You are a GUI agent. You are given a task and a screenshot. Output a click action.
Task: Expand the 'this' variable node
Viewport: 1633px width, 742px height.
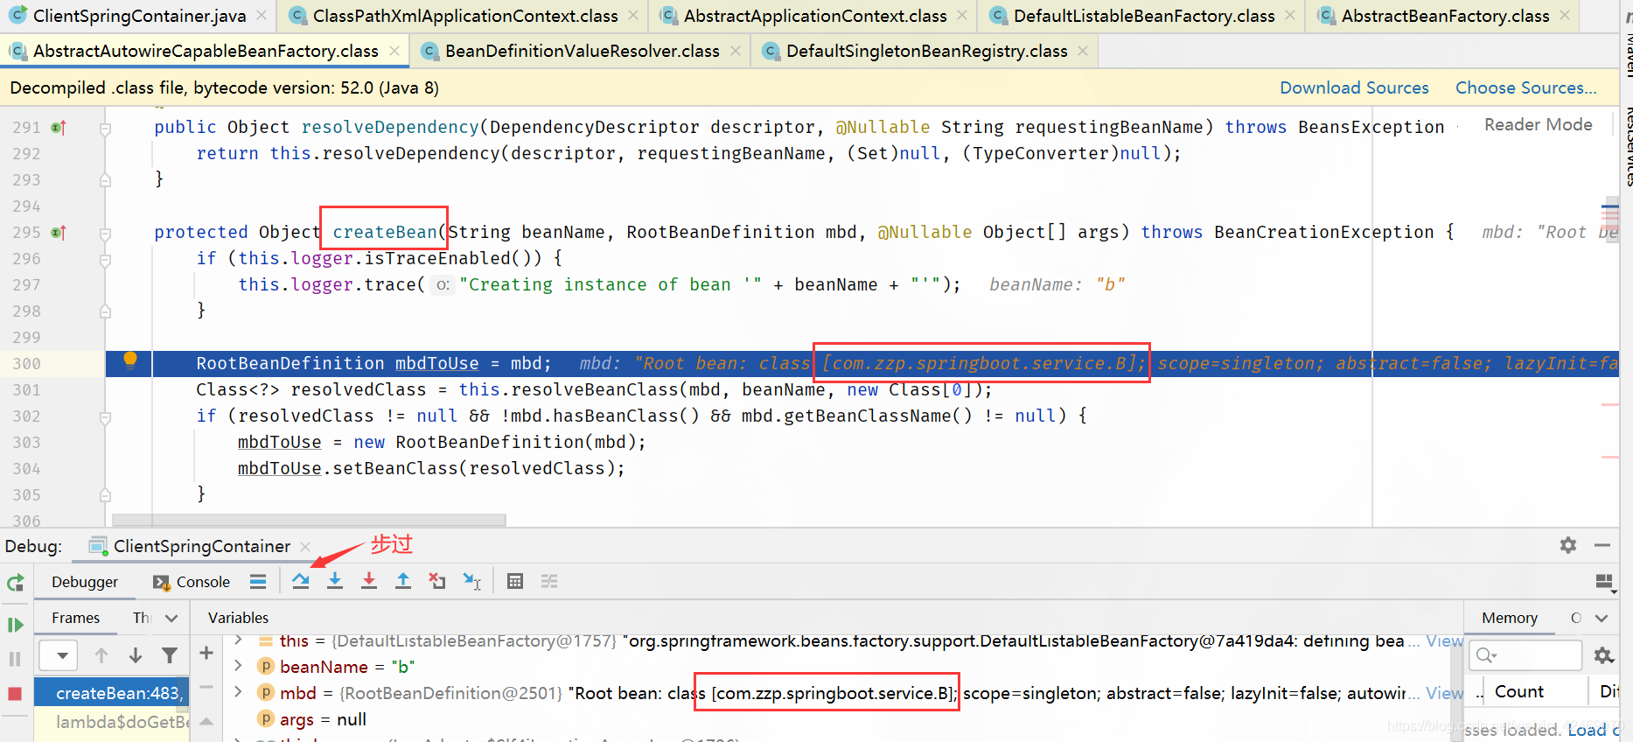coord(238,640)
